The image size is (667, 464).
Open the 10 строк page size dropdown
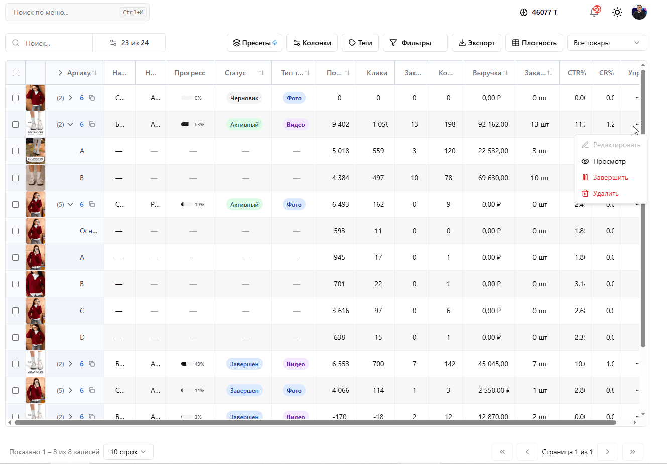click(x=128, y=452)
